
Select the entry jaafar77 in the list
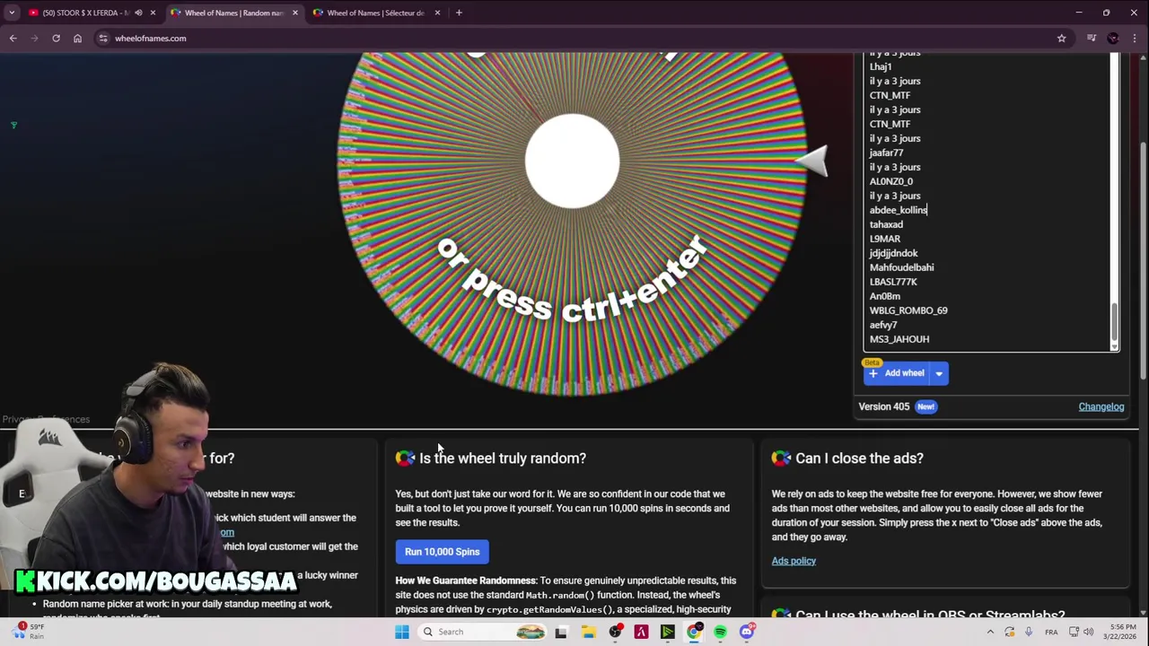pyautogui.click(x=886, y=153)
